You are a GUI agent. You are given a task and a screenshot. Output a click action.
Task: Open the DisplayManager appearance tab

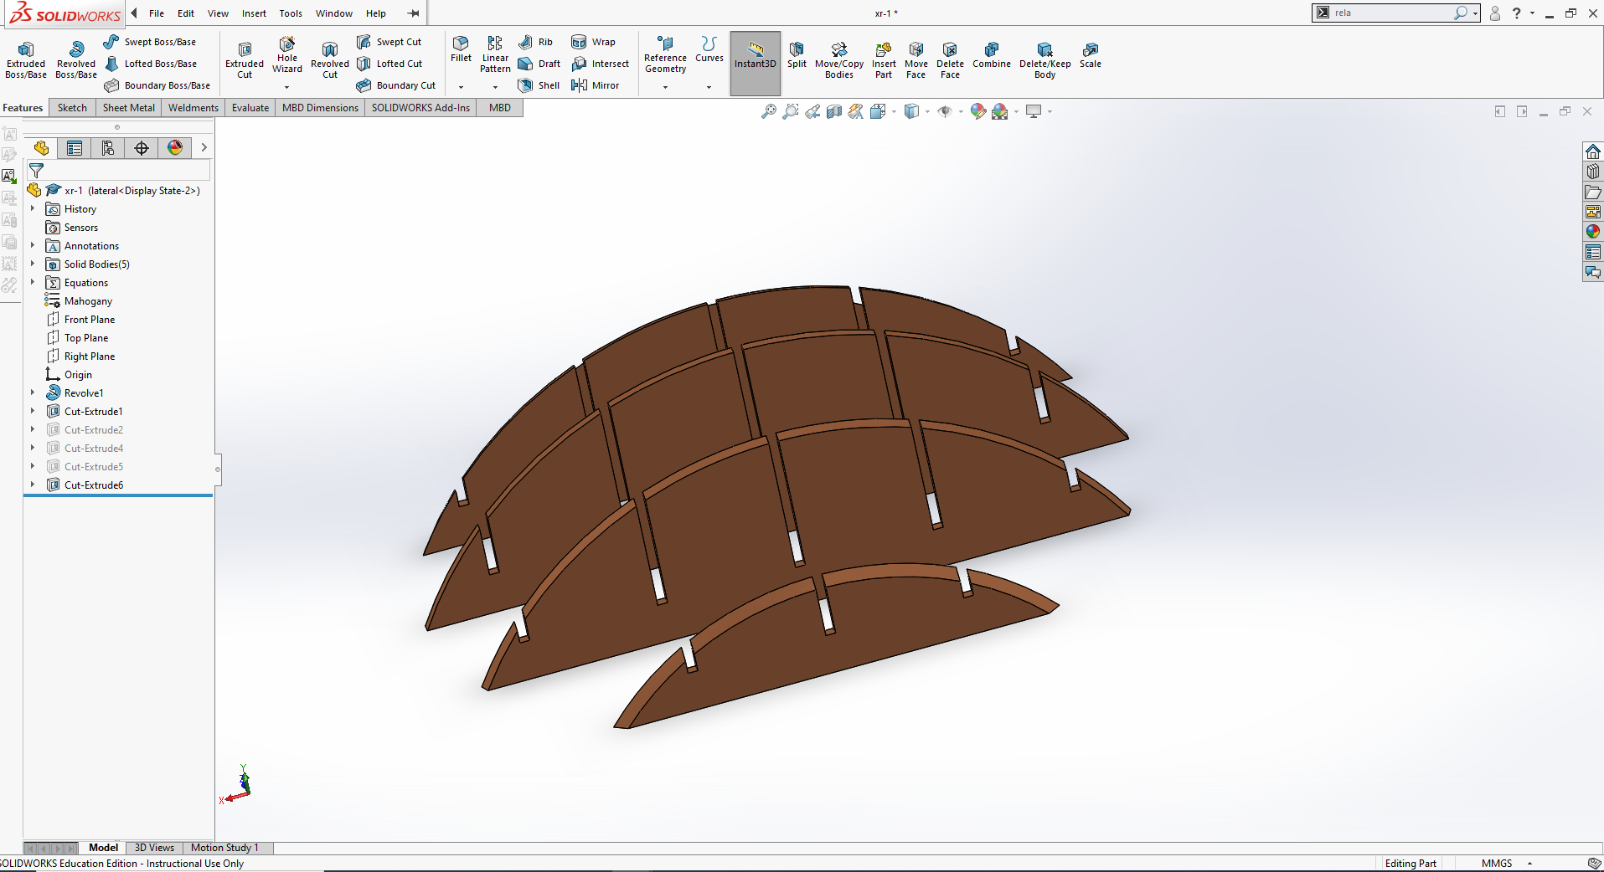point(175,148)
